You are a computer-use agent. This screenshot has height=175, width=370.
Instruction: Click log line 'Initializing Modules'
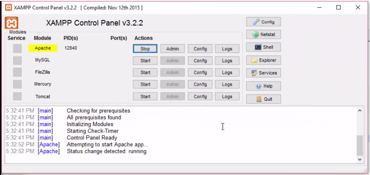[x=90, y=124]
